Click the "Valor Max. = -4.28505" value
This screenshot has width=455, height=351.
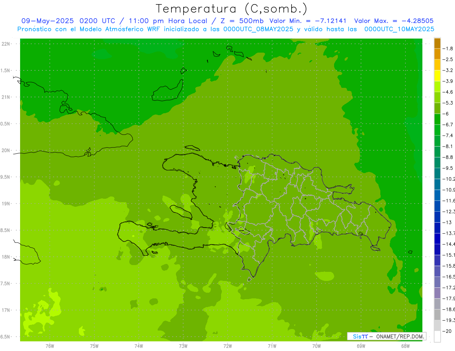point(394,21)
